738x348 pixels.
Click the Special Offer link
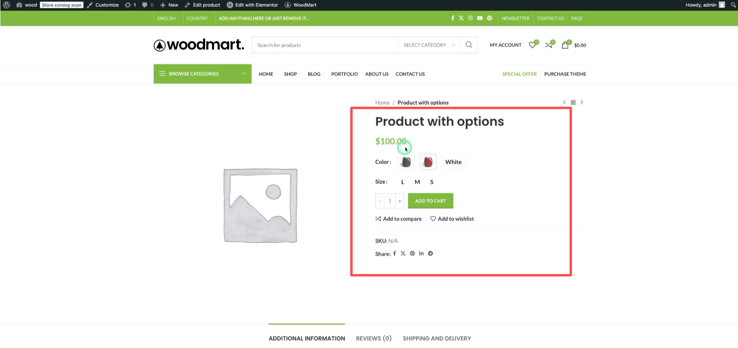point(519,74)
